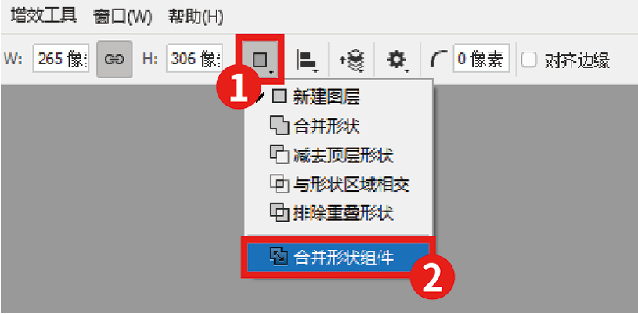Open the 窗口(W) menu
The width and height of the screenshot is (638, 314).
pyautogui.click(x=122, y=17)
